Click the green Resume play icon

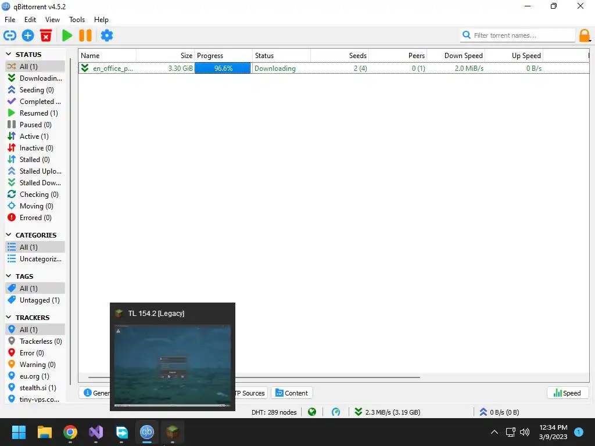(x=67, y=35)
